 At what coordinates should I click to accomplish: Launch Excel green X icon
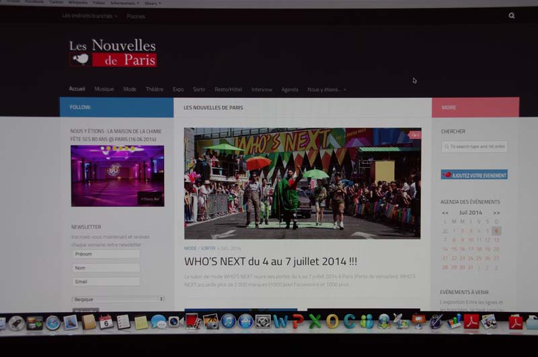(315, 321)
